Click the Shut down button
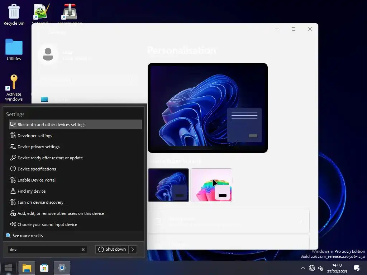Image resolution: width=367 pixels, height=275 pixels. click(112, 249)
